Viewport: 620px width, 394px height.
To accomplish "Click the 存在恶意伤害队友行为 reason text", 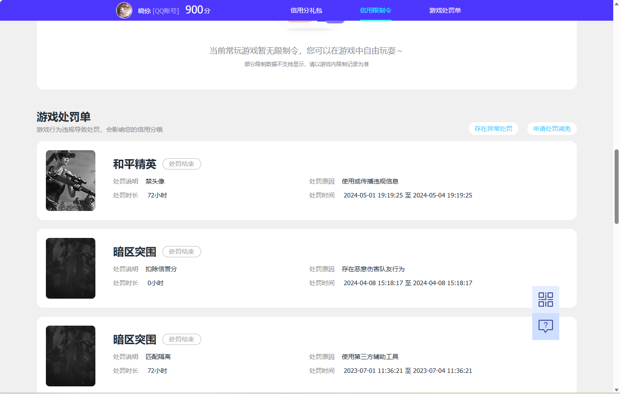I will tap(373, 269).
